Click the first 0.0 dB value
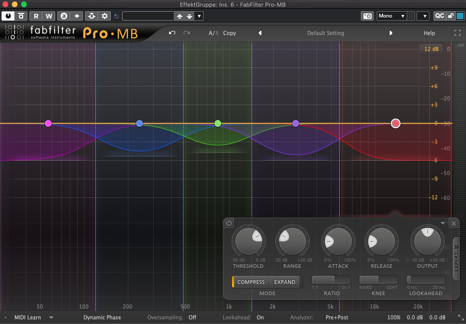This screenshot has width=466, height=324. tap(414, 317)
